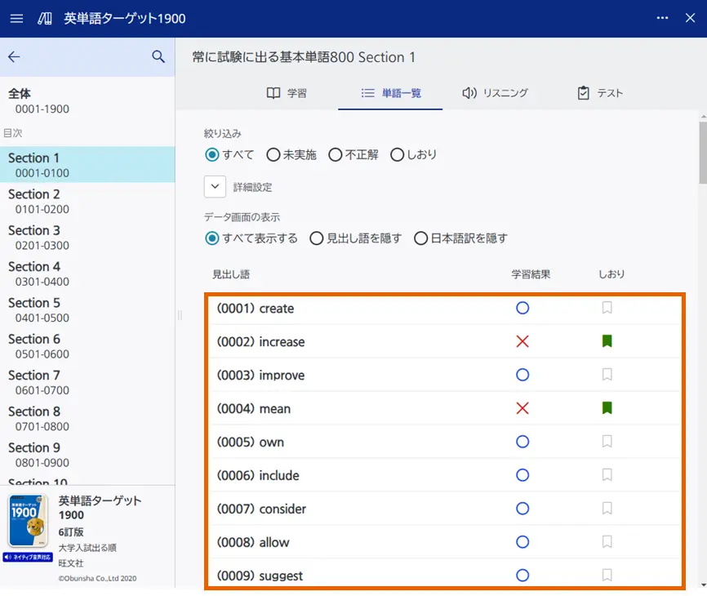This screenshot has width=707, height=596.
Task: Open the three-dots more options menu
Action: [x=662, y=18]
